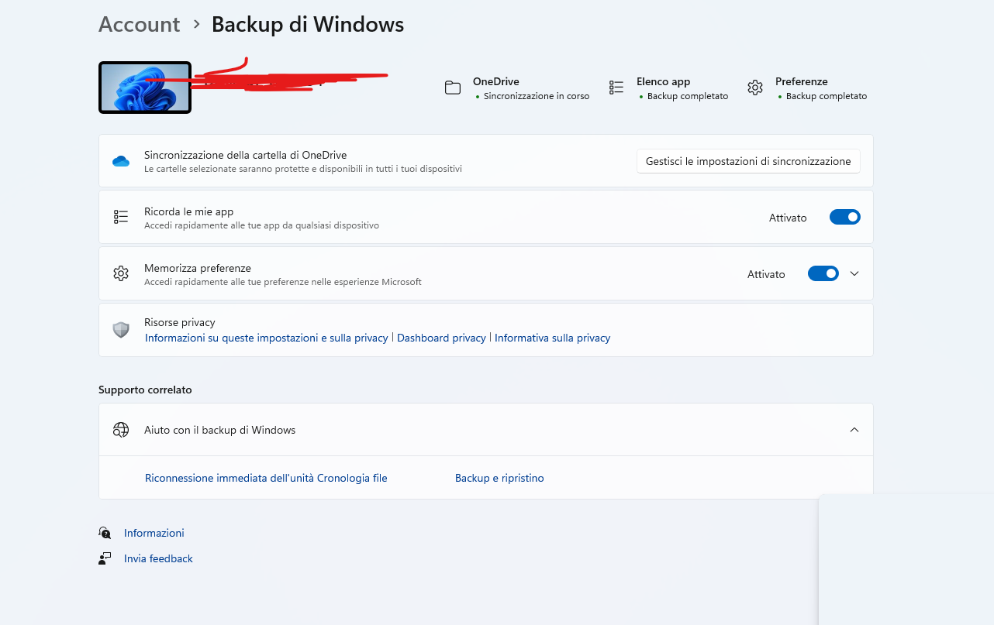Screen dimensions: 994x625
Task: Open the Informativa sulla privacy link
Action: pyautogui.click(x=552, y=338)
